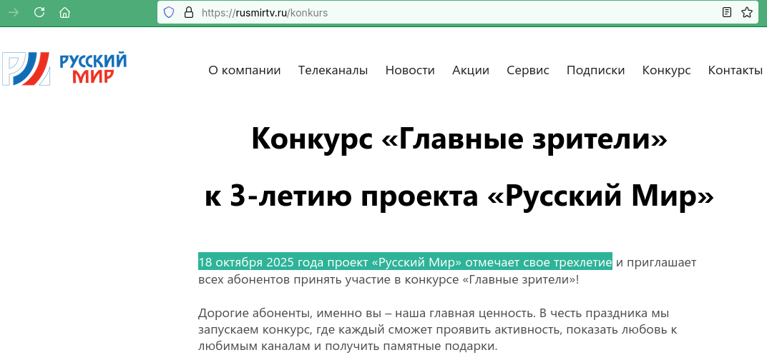Image resolution: width=767 pixels, height=355 pixels.
Task: Click paragraph starting «Дорогие абоненты, именно вы»
Action: pyautogui.click(x=438, y=329)
